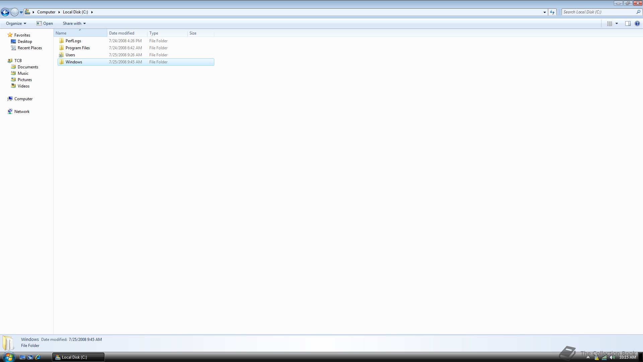Click the Refresh button beside address bar
This screenshot has width=643, height=362.
(552, 12)
